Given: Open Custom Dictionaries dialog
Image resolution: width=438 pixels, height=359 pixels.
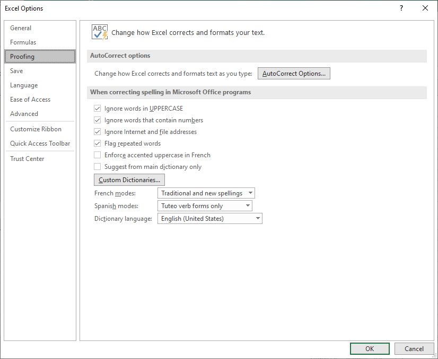Looking at the screenshot, I should coord(129,180).
